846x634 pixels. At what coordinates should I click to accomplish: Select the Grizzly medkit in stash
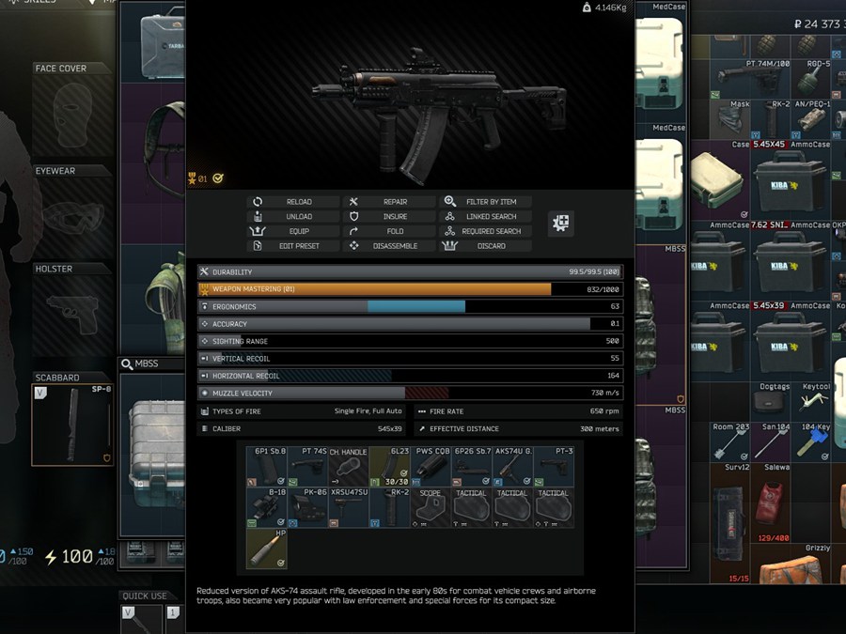791,564
